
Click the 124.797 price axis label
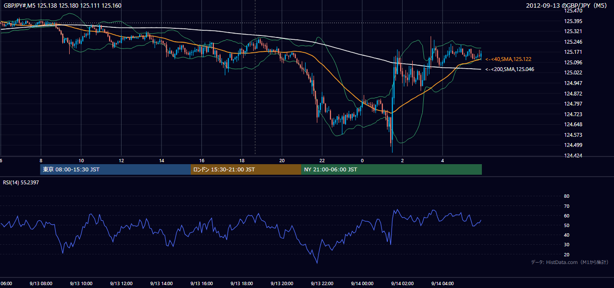tap(574, 104)
